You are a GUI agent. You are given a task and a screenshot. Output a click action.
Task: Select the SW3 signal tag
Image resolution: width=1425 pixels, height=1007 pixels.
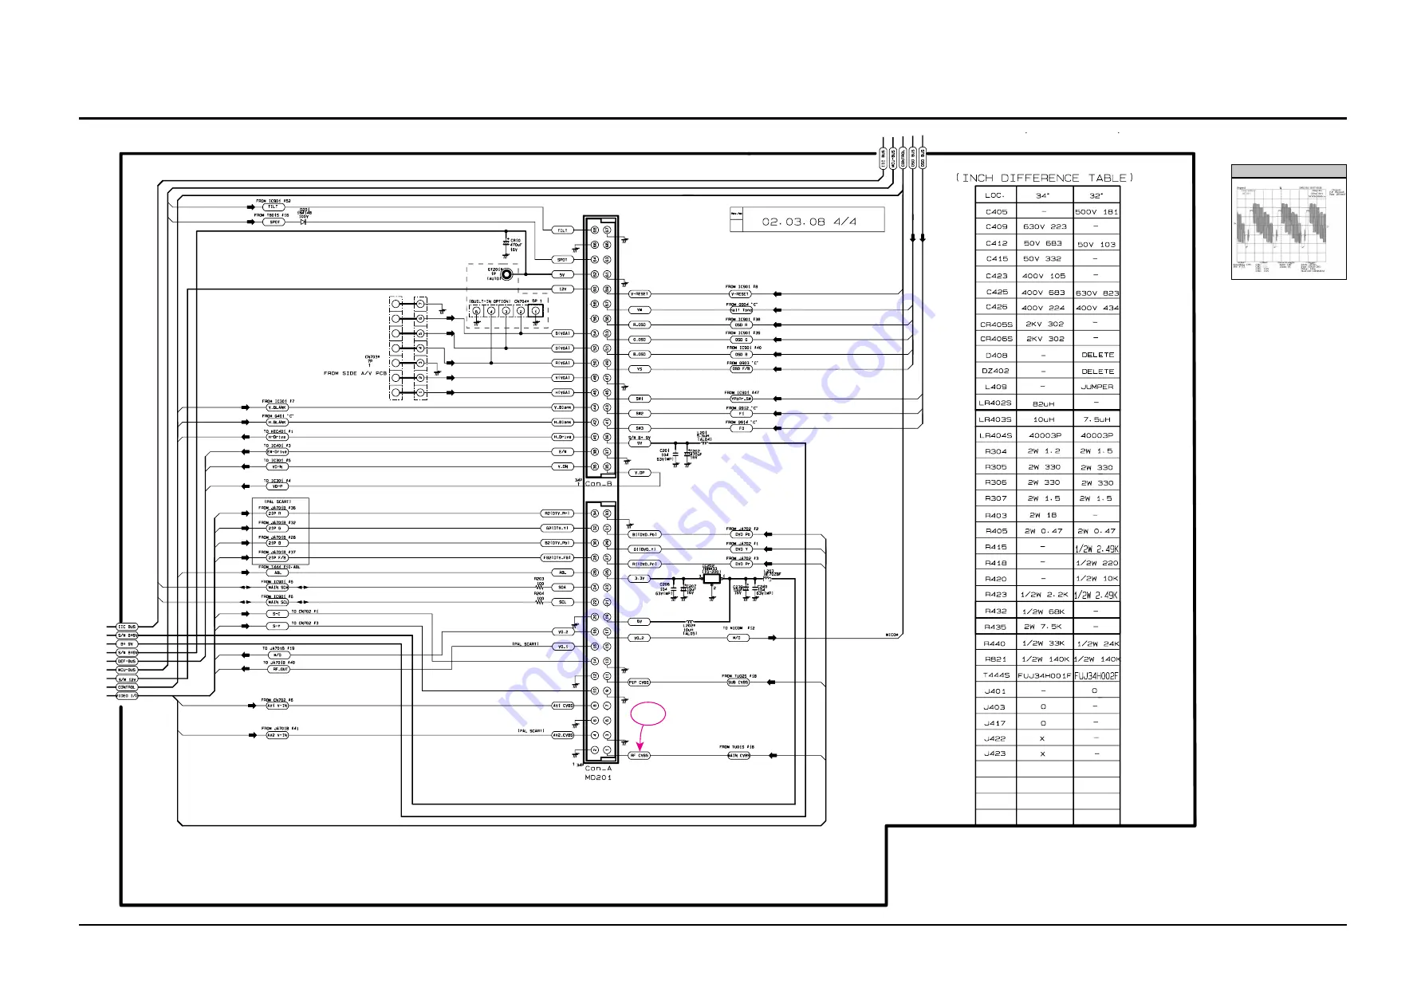coord(640,428)
